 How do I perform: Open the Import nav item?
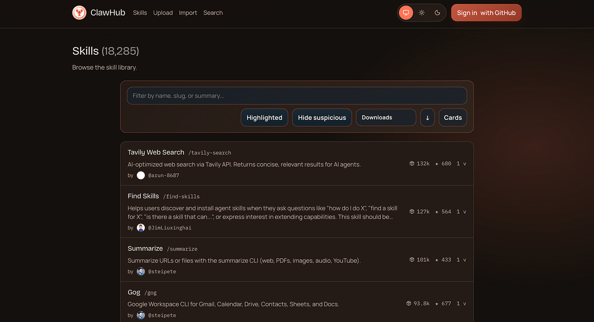click(x=188, y=13)
